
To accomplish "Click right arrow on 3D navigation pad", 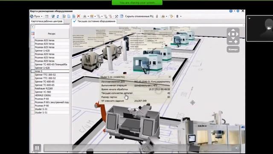I will pos(237,34).
